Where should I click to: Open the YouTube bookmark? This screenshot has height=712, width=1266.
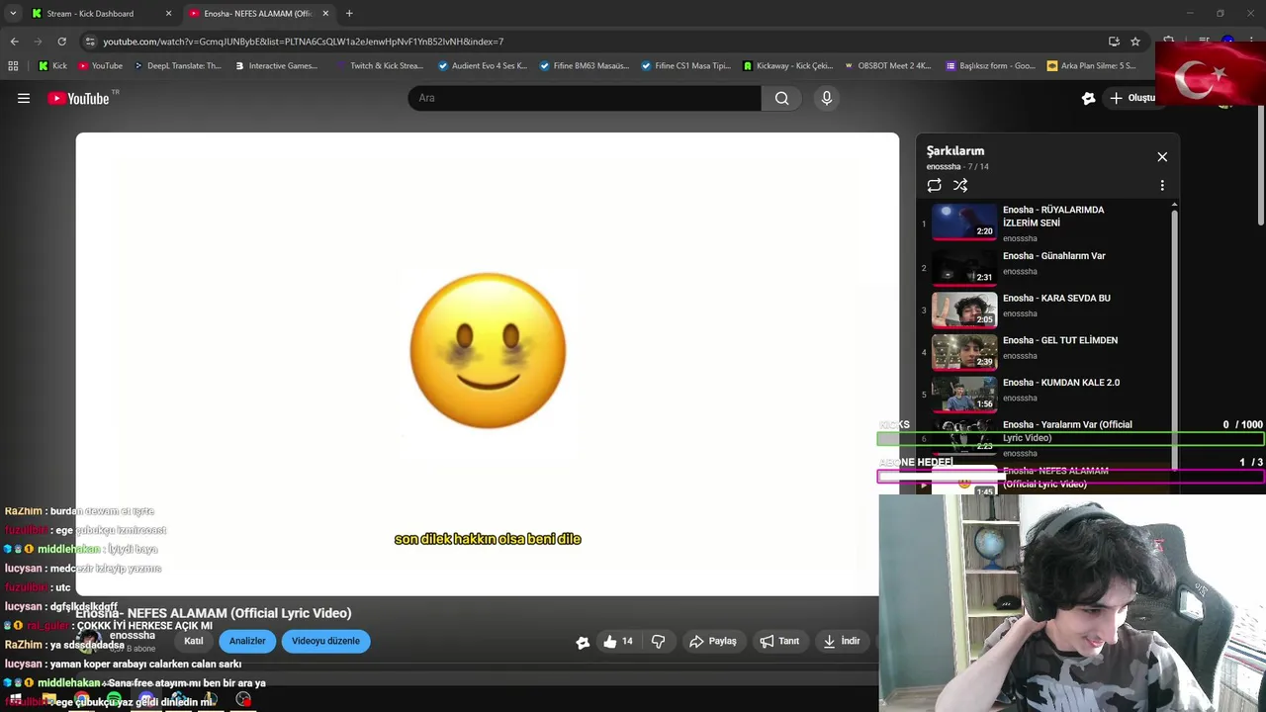pos(100,66)
